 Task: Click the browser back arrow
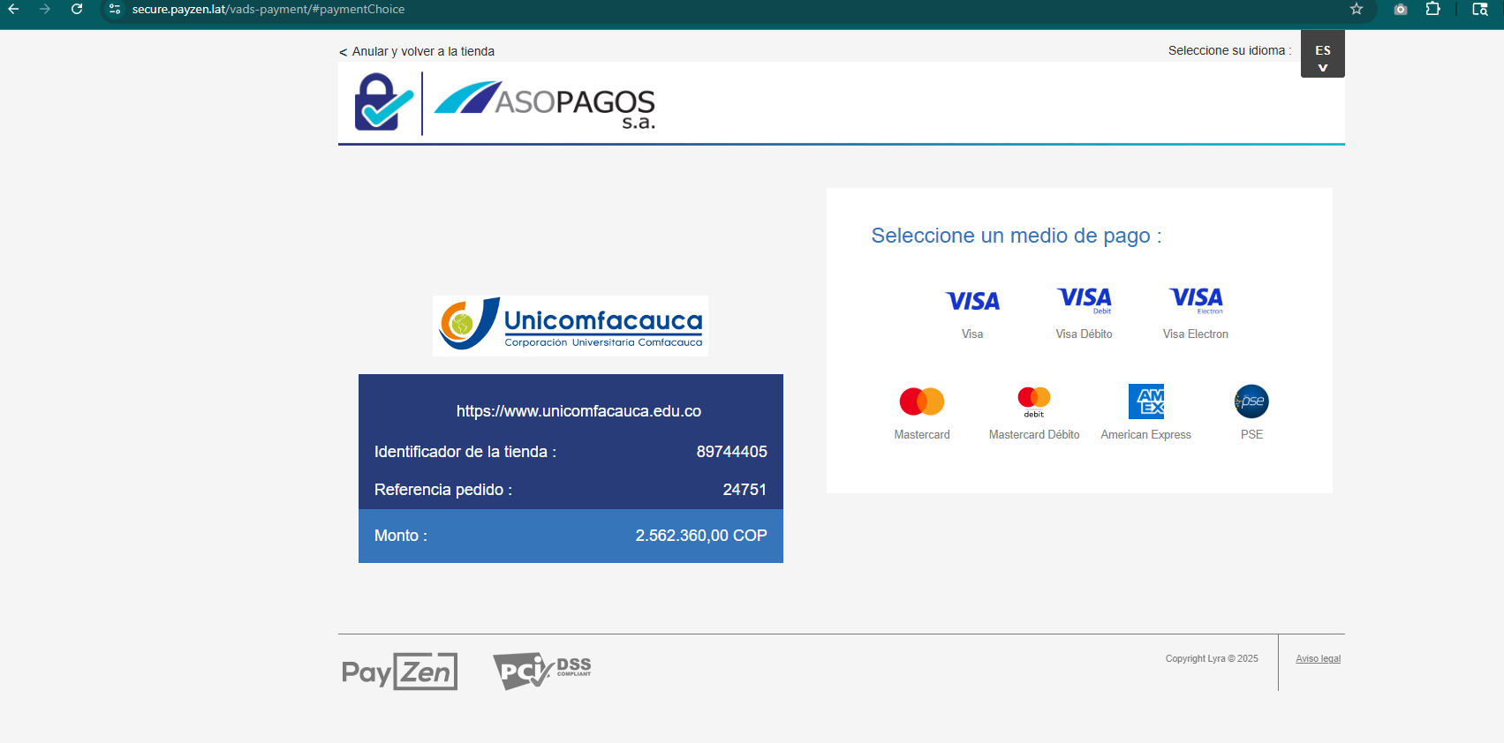pyautogui.click(x=13, y=9)
